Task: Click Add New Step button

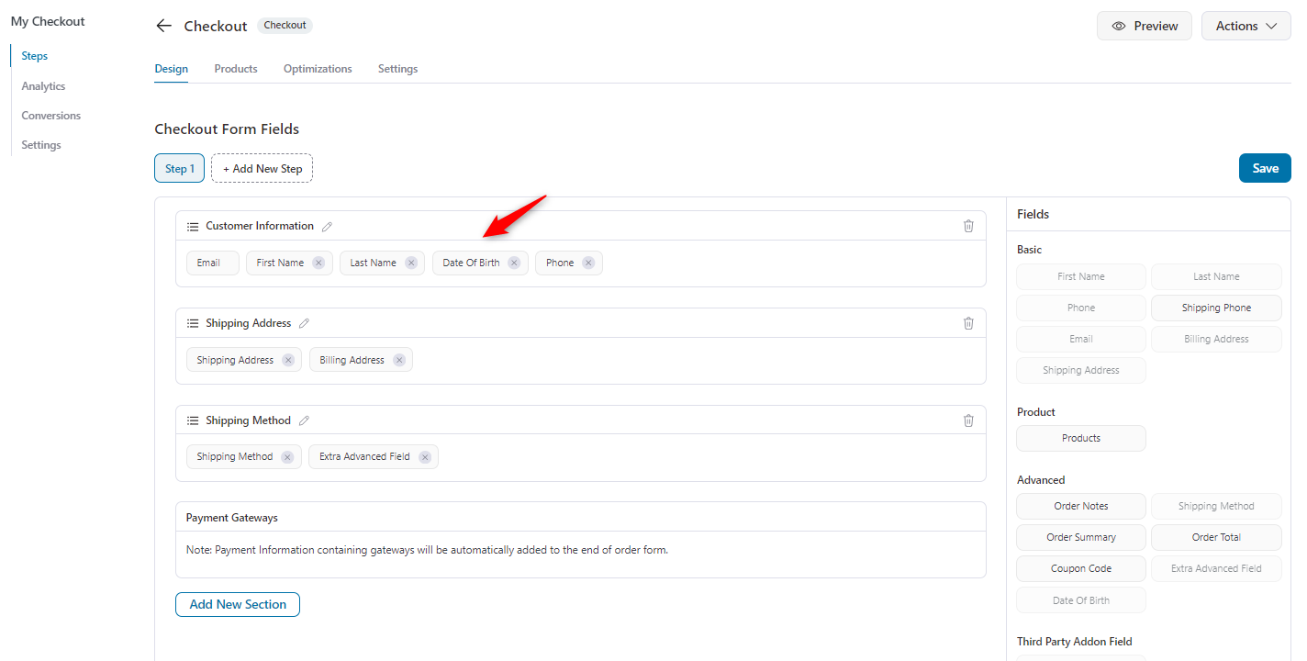Action: (262, 168)
